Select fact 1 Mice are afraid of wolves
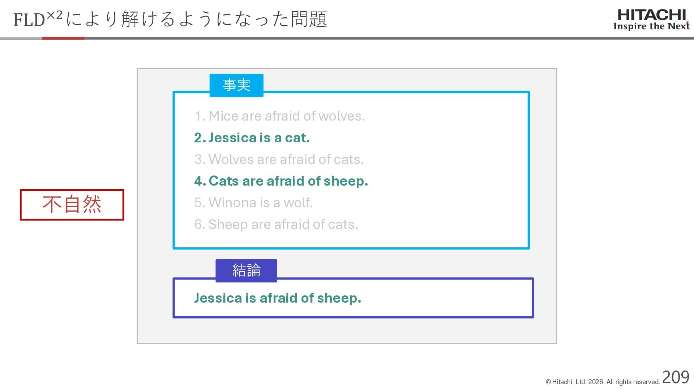This screenshot has height=390, width=694. [x=279, y=116]
